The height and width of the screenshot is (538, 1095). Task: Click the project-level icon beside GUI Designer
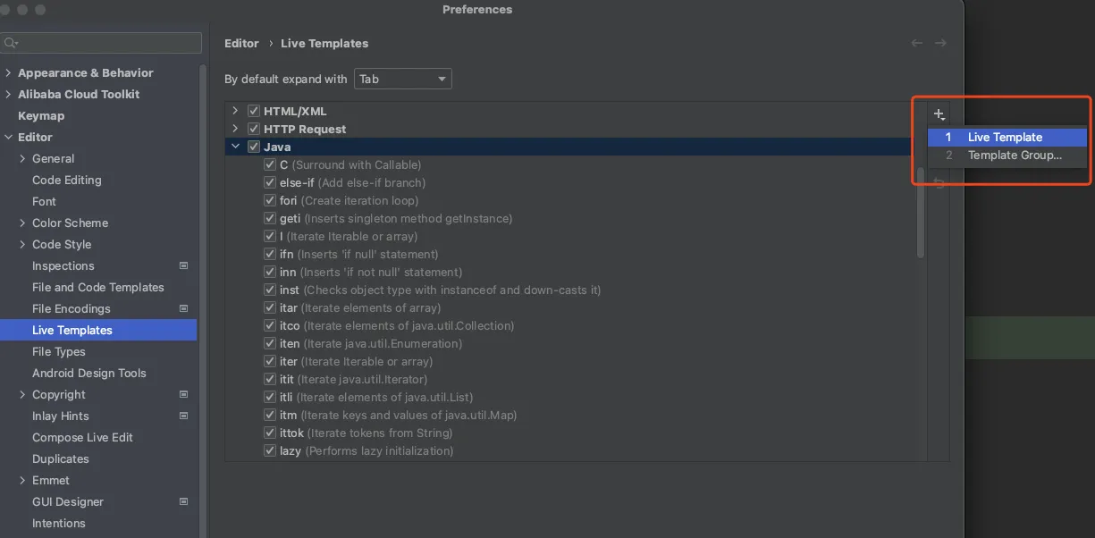click(184, 501)
